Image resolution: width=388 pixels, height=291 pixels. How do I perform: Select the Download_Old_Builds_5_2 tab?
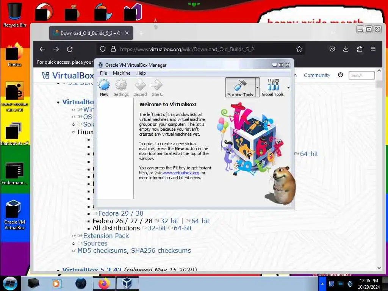tap(91, 33)
